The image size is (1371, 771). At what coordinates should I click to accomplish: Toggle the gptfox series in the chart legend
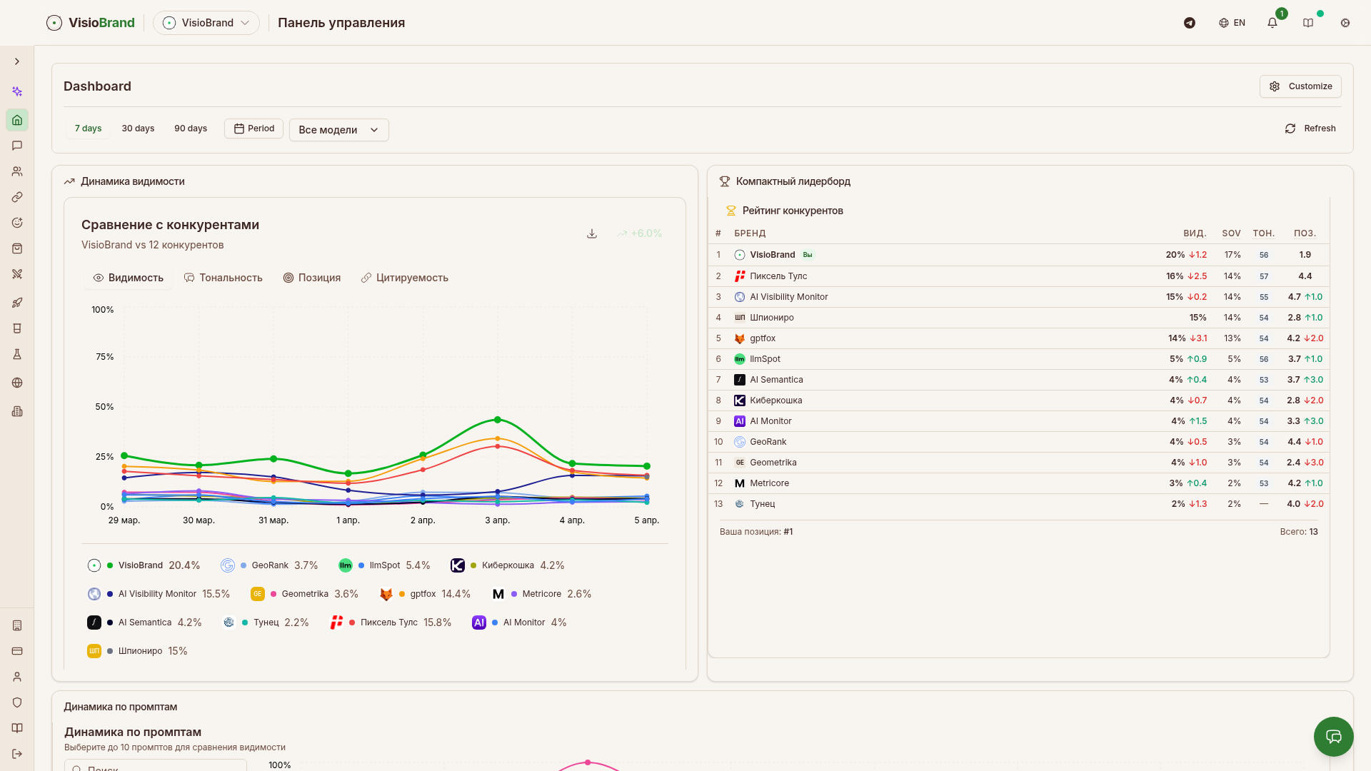pos(423,594)
